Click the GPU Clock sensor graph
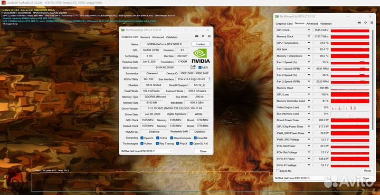Viewport: 380px width, 195px height. click(x=350, y=30)
